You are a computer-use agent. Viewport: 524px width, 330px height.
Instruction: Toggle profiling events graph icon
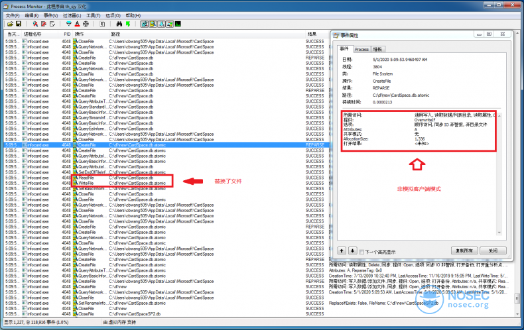point(178,24)
